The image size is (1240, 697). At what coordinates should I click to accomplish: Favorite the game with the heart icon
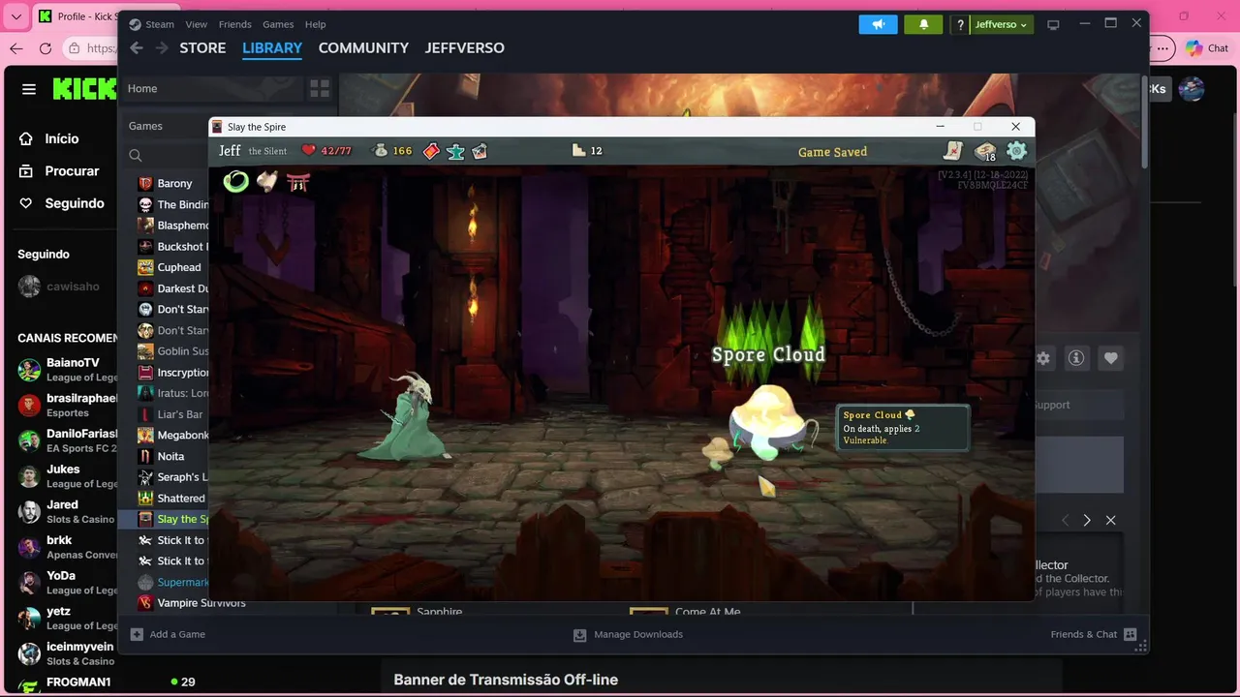point(1111,358)
